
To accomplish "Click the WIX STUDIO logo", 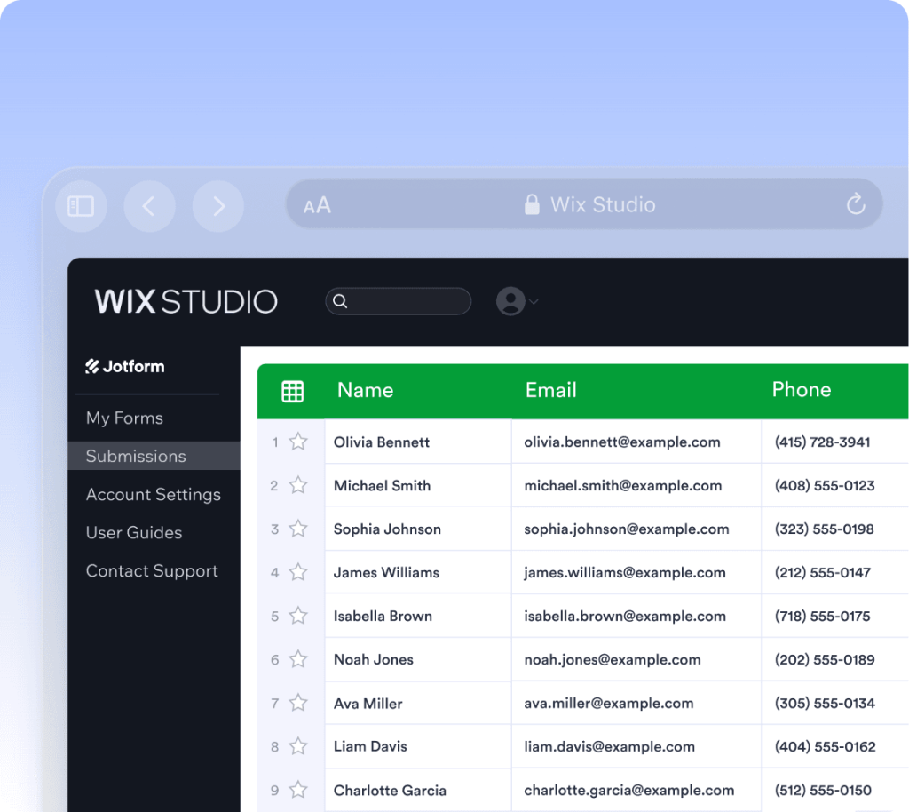I will click(x=186, y=301).
